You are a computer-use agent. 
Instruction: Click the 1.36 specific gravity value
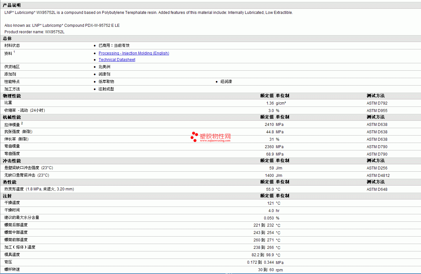point(270,103)
